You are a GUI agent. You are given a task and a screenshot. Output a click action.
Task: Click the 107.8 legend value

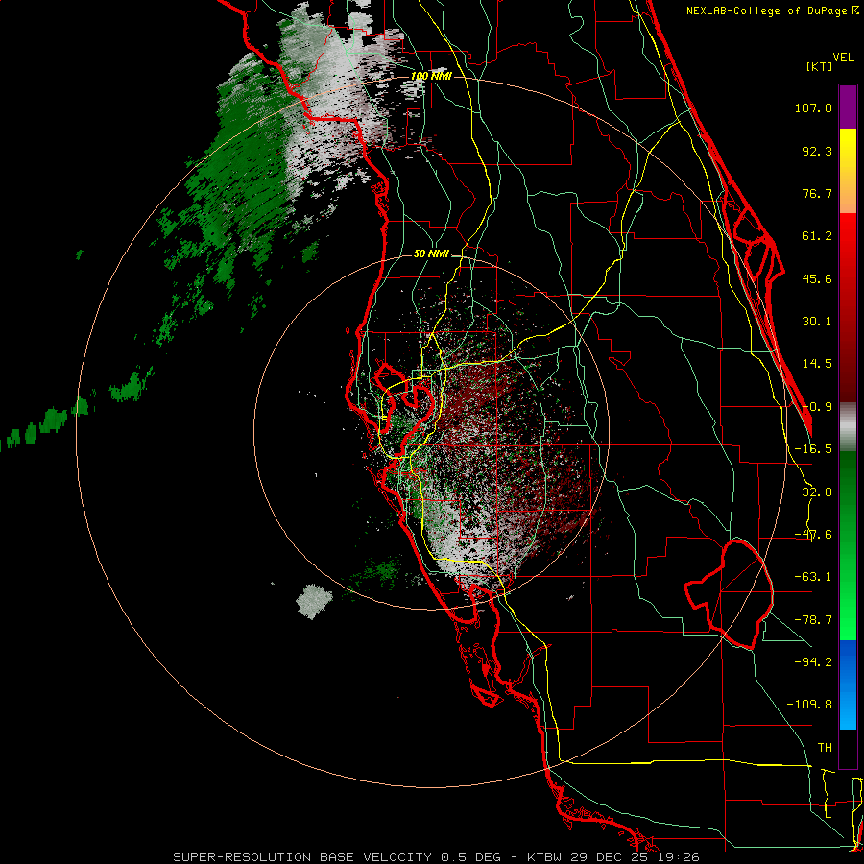[x=813, y=108]
